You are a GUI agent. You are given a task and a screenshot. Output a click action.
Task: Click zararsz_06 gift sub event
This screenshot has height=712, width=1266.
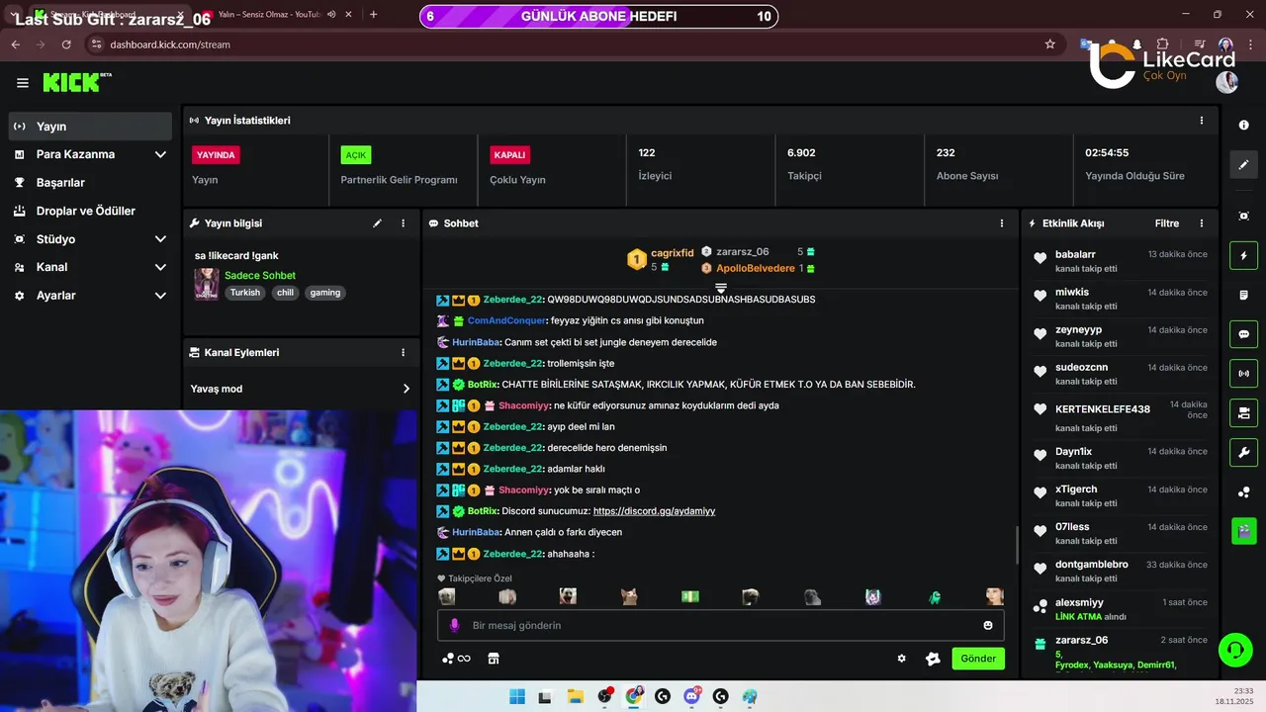[1120, 653]
